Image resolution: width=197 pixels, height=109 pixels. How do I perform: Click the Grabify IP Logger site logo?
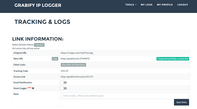[x=38, y=5]
